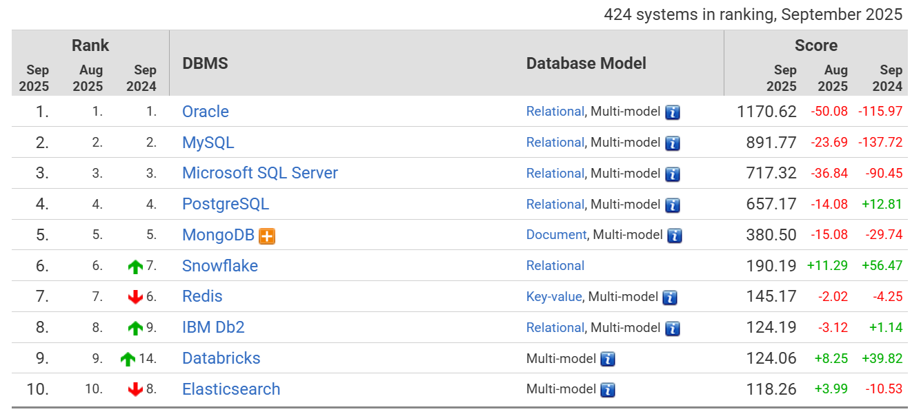921x414 pixels.
Task: Click the green up arrow in Snowflake's row
Action: tap(135, 267)
